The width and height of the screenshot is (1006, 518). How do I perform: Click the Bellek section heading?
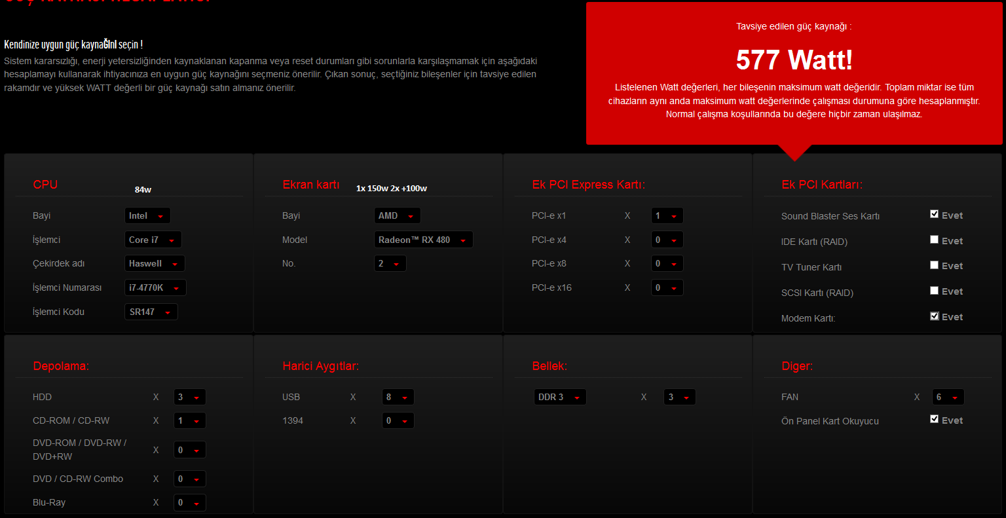[x=550, y=366]
